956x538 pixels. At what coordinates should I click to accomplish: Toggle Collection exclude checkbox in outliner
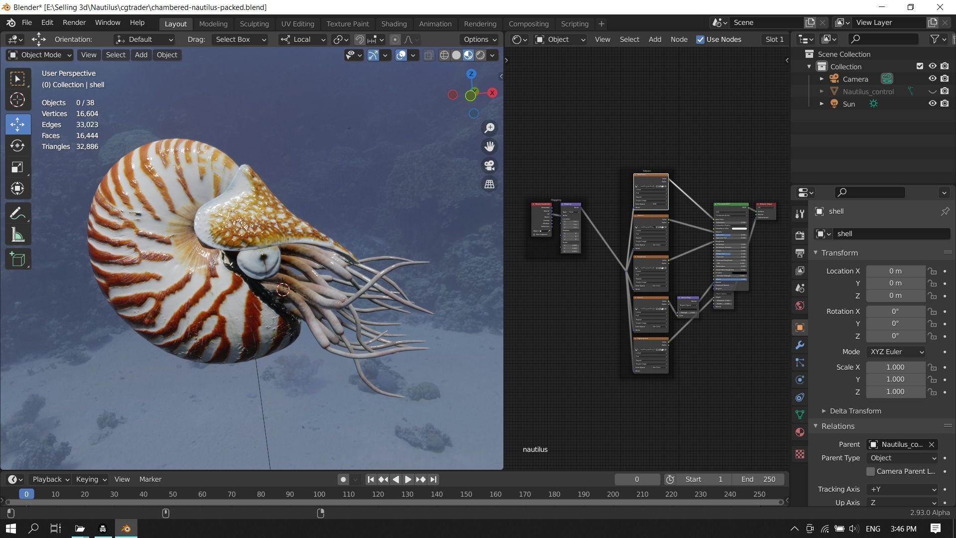(920, 66)
